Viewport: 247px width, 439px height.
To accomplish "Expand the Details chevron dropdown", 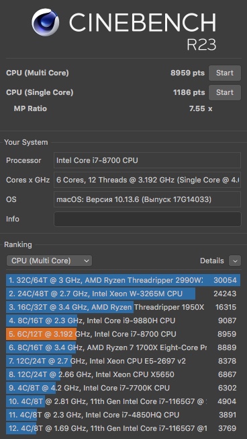I will [x=235, y=261].
